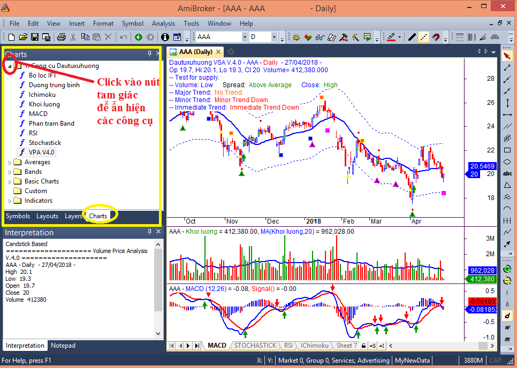Image resolution: width=517 pixels, height=368 pixels.
Task: Toggle the pin on Charts panel
Action: [150, 54]
